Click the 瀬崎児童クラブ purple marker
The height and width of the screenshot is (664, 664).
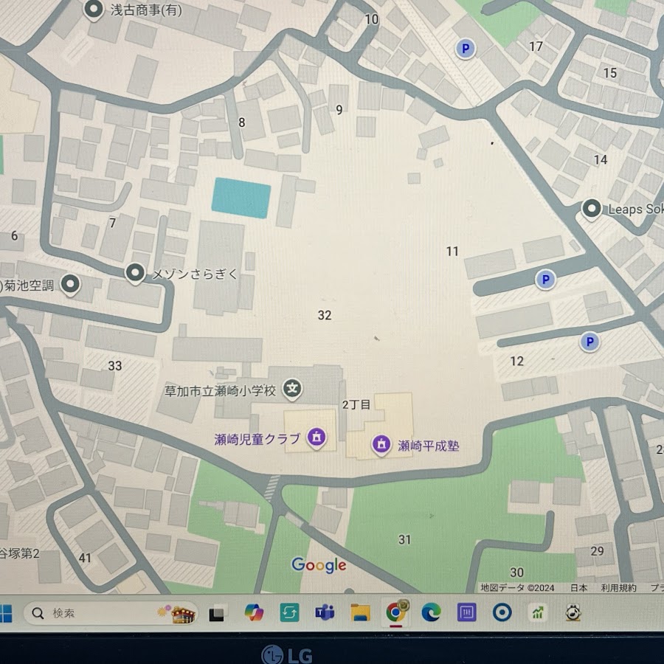317,437
